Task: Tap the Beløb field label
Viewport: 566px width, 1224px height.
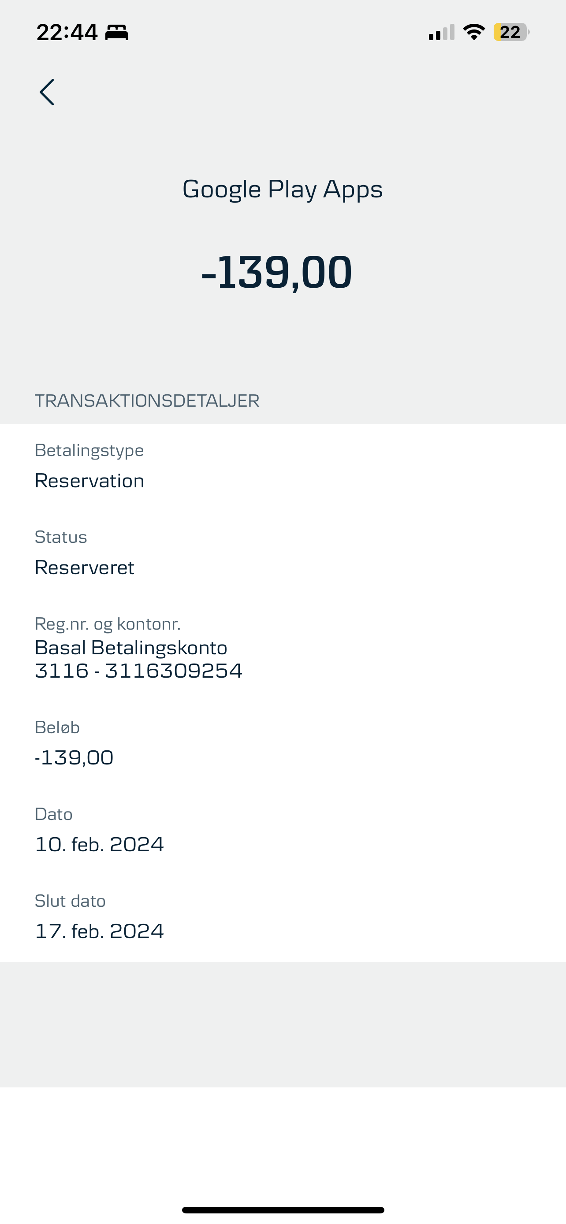Action: [x=57, y=727]
